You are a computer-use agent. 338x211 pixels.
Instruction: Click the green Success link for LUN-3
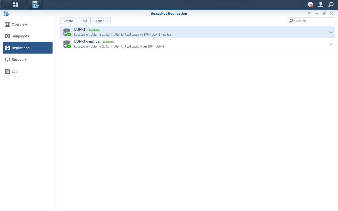click(94, 29)
